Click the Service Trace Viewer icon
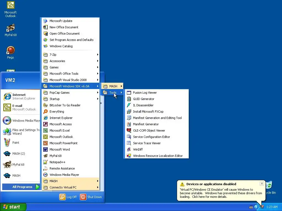This screenshot has width=282, height=211. coord(129,143)
